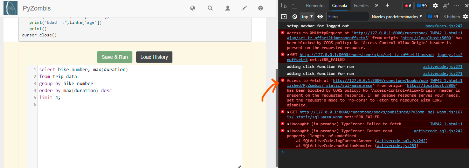Click the 59 messages badge in tab bar
Viewport: 469px width, 168px height.
[422, 6]
